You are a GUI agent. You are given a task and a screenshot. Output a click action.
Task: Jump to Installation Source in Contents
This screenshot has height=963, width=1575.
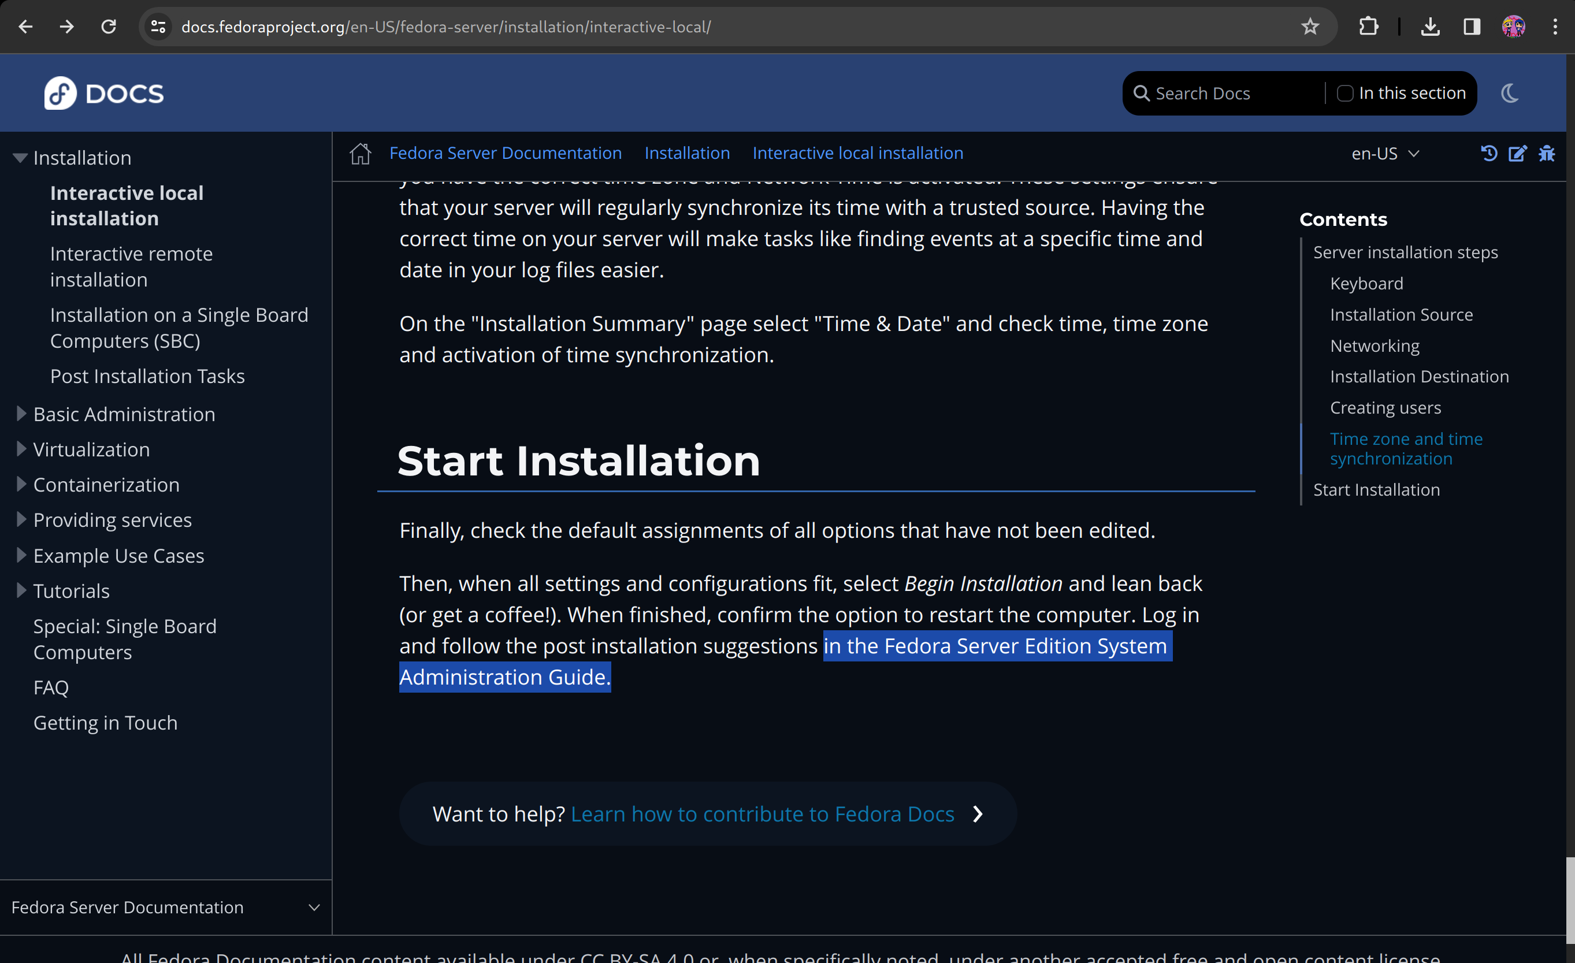point(1401,314)
